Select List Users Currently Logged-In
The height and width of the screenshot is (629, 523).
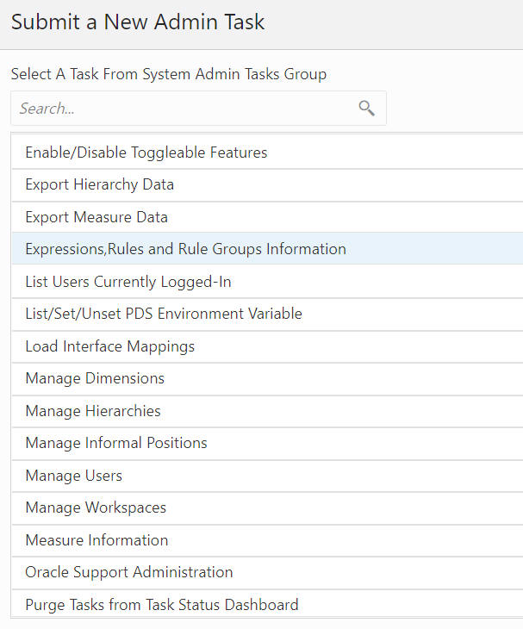128,282
